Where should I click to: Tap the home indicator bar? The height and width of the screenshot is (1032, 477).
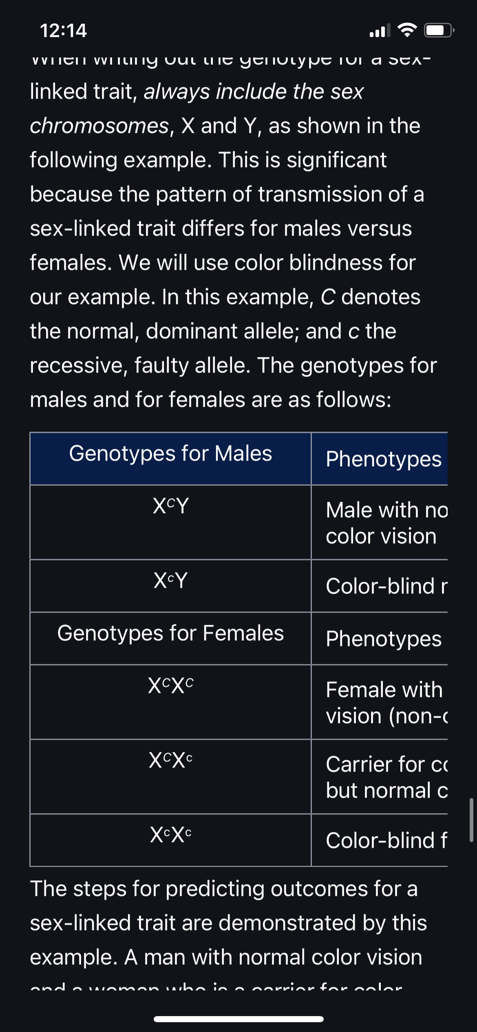click(238, 1019)
